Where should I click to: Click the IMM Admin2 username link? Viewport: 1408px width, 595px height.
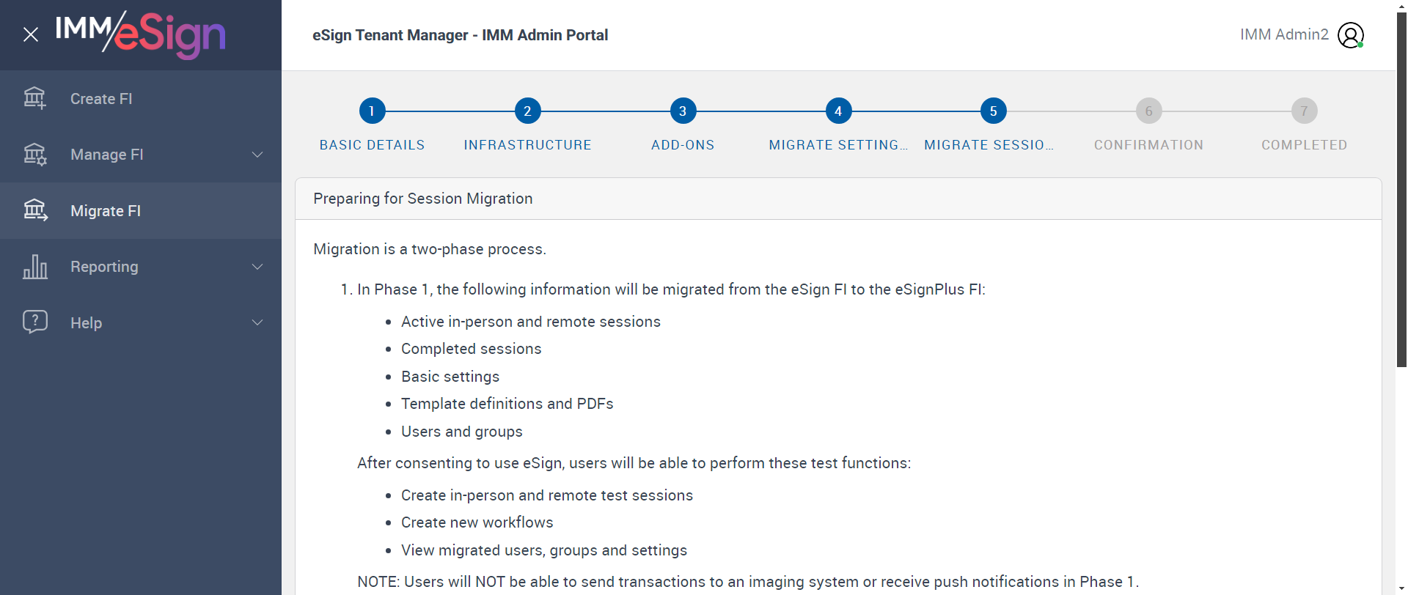point(1284,34)
